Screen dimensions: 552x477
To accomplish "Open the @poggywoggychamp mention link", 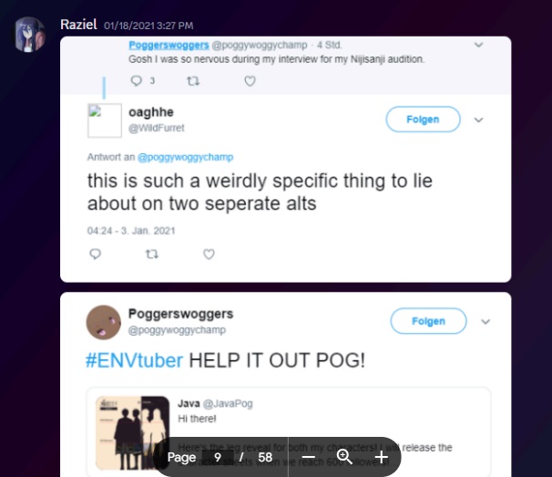I will pos(185,157).
